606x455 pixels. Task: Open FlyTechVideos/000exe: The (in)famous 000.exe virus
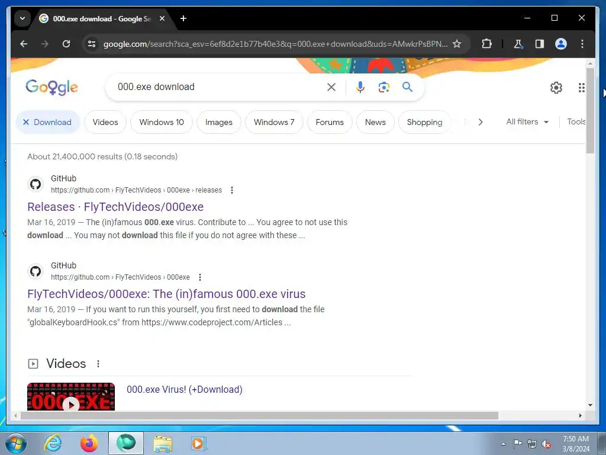pyautogui.click(x=166, y=294)
